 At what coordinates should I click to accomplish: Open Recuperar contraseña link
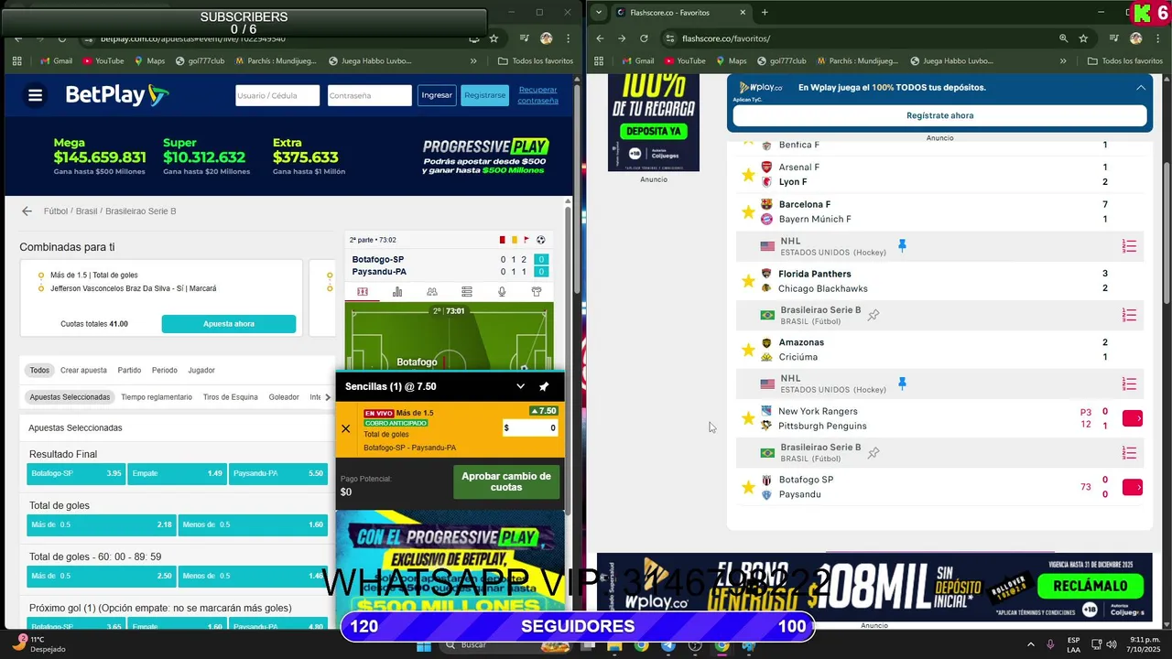tap(538, 95)
